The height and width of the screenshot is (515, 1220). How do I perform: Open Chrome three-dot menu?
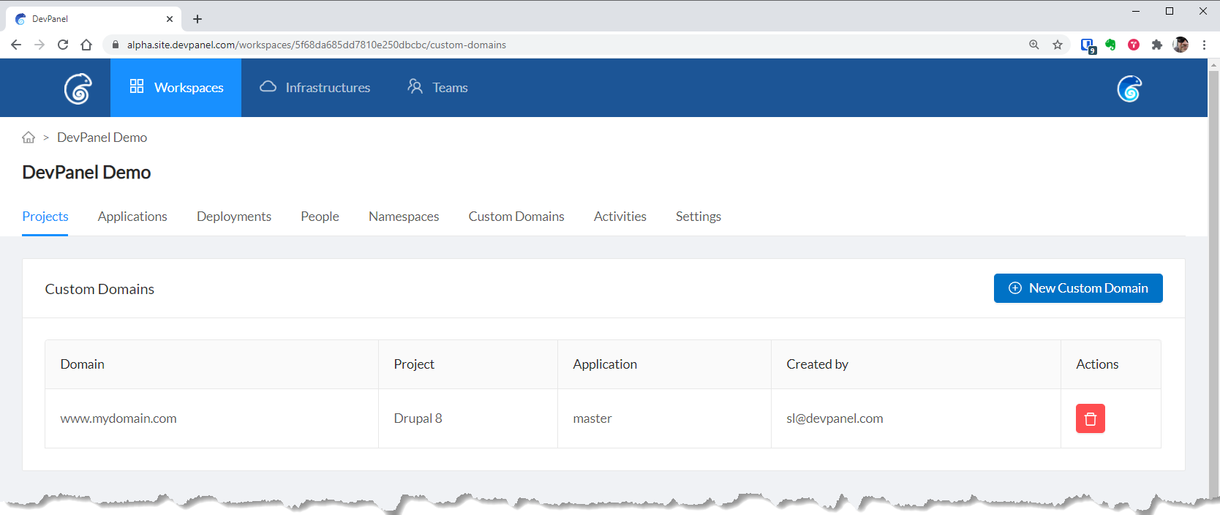tap(1204, 45)
